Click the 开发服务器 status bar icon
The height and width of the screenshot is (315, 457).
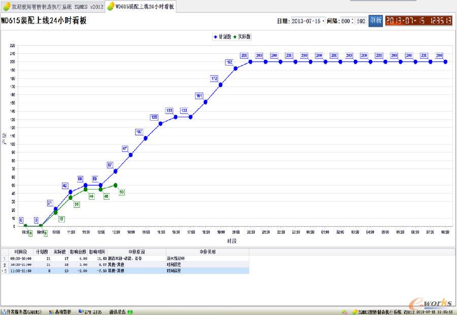pyautogui.click(x=3, y=311)
